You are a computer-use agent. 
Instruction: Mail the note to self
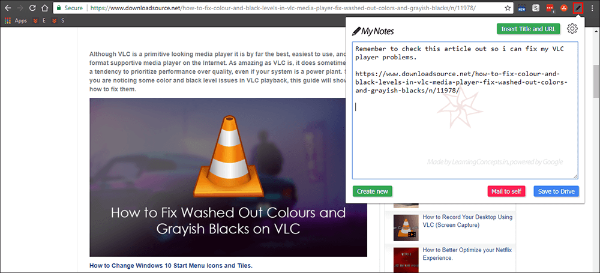pyautogui.click(x=506, y=191)
